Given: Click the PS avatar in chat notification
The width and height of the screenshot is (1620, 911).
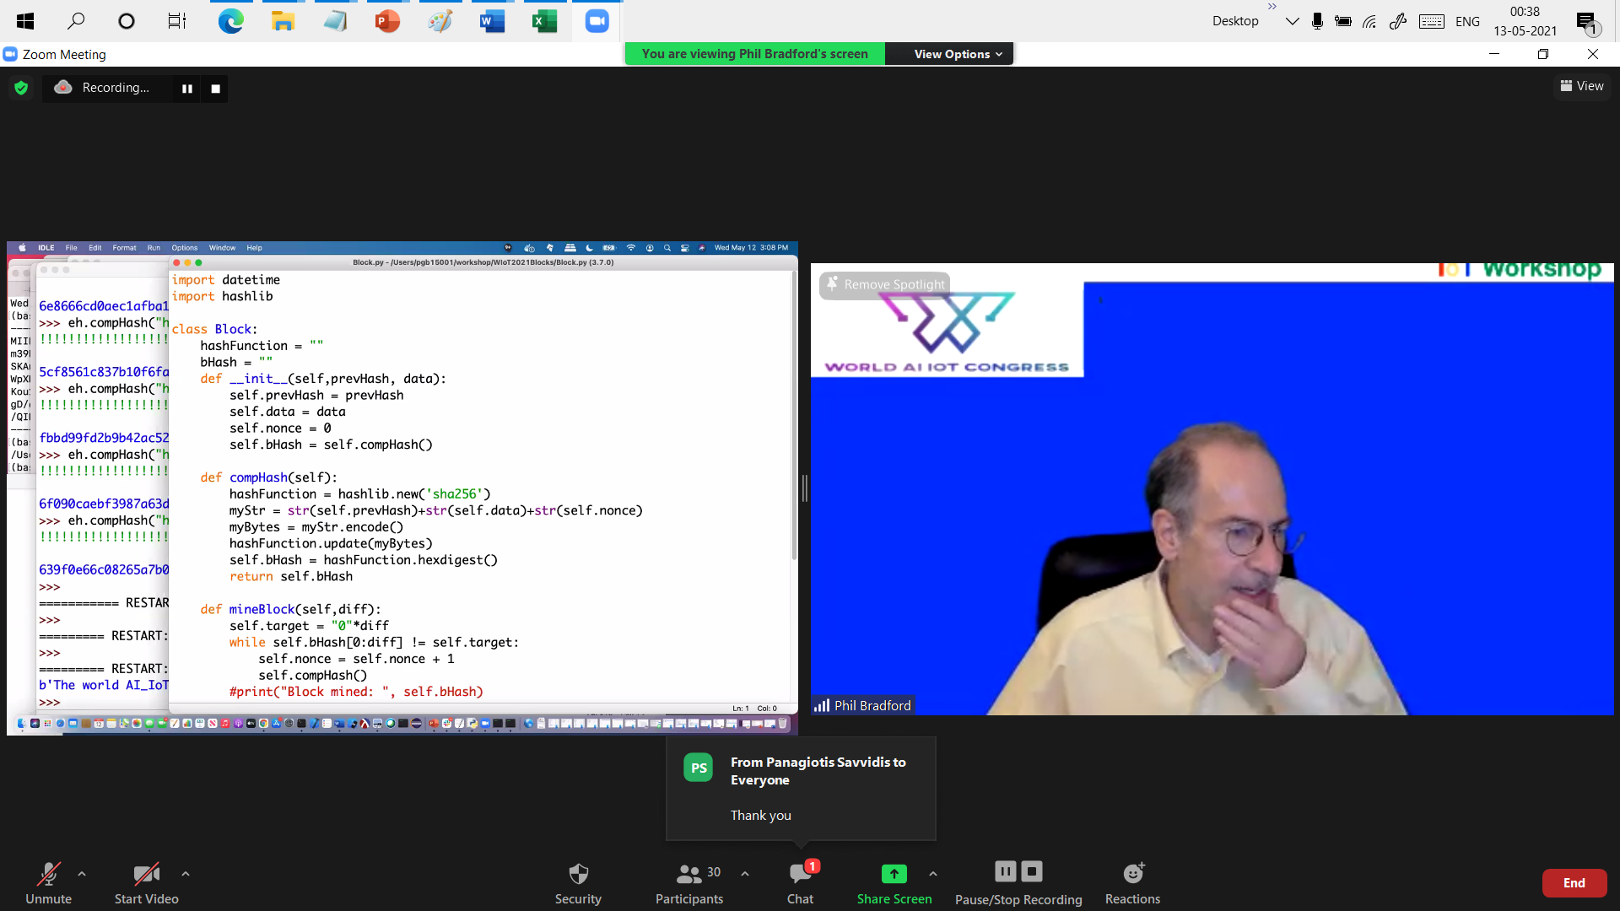Looking at the screenshot, I should coord(699,768).
